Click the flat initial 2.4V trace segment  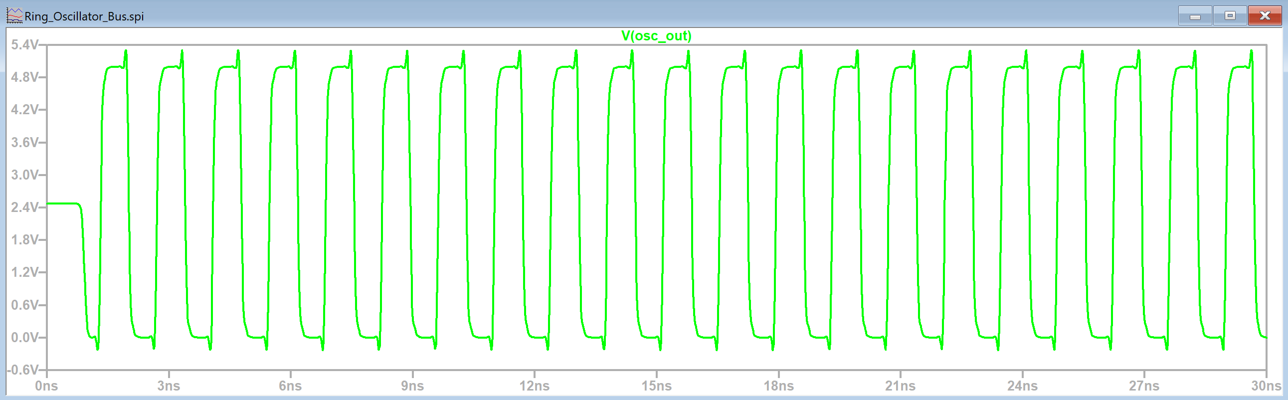click(x=62, y=203)
